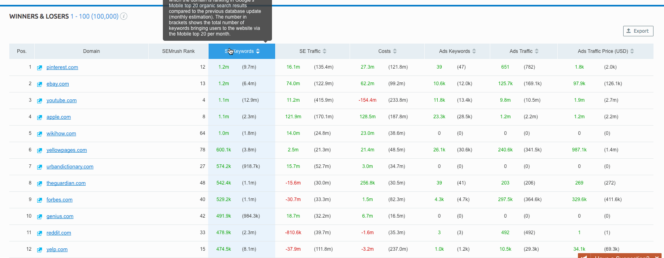Click ebay.com's ads traffic value 125.7k
The image size is (664, 258).
pyautogui.click(x=505, y=84)
